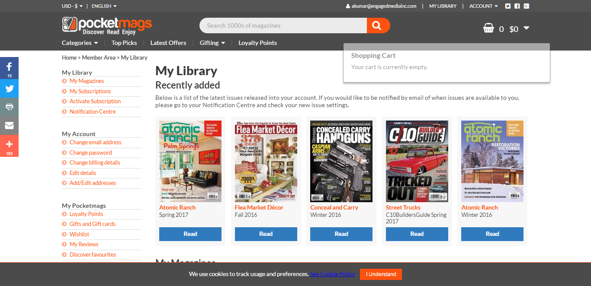Open See Cookie Policy link
591x286 pixels.
tap(332, 274)
